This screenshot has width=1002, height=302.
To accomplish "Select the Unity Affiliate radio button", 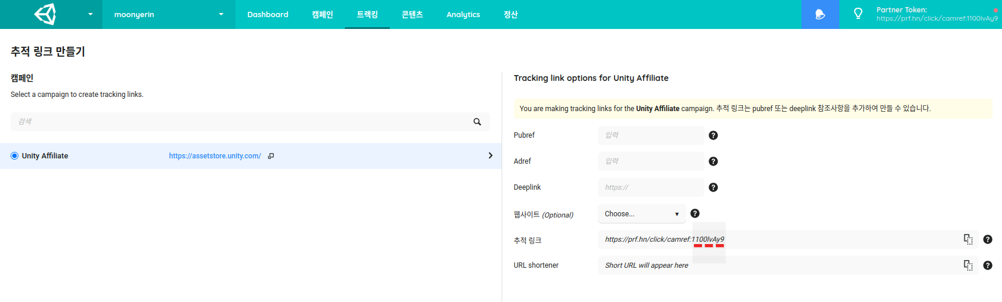I will [15, 156].
